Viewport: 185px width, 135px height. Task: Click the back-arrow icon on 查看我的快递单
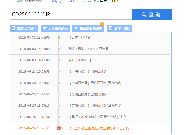click(76, 28)
